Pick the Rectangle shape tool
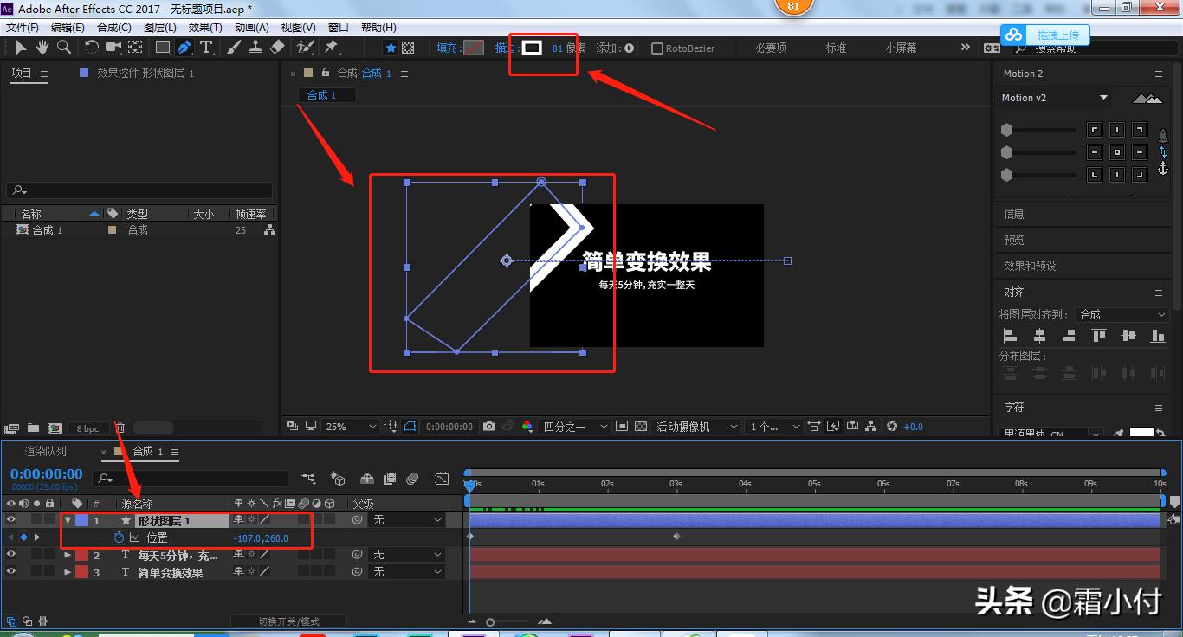Screen dimensions: 1183x637 click(162, 48)
